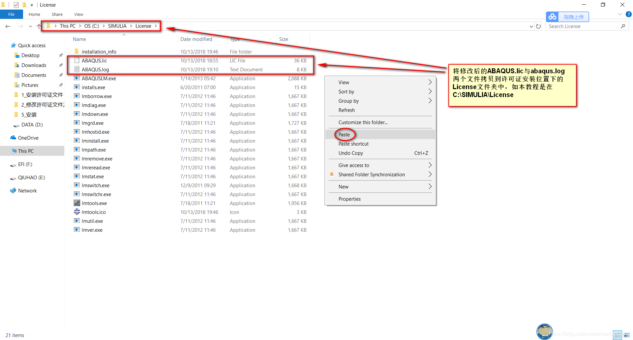
Task: Open Desktop in navigation pane
Action: [x=30, y=55]
